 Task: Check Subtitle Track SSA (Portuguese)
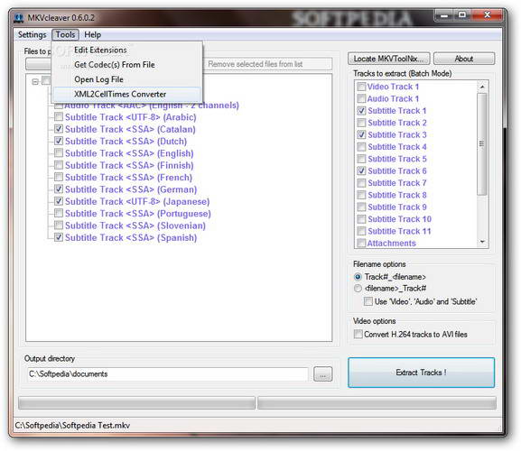[59, 213]
